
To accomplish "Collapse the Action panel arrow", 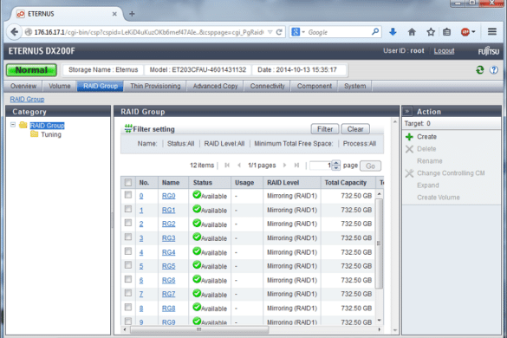I will [x=407, y=111].
